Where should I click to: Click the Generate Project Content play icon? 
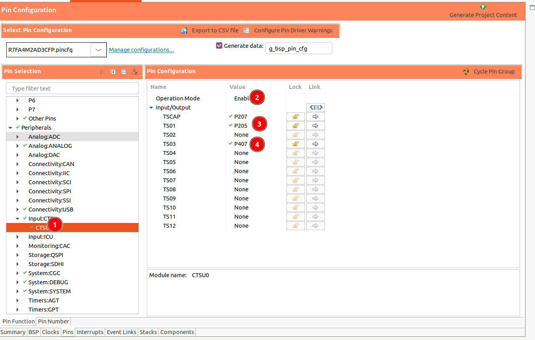point(483,7)
